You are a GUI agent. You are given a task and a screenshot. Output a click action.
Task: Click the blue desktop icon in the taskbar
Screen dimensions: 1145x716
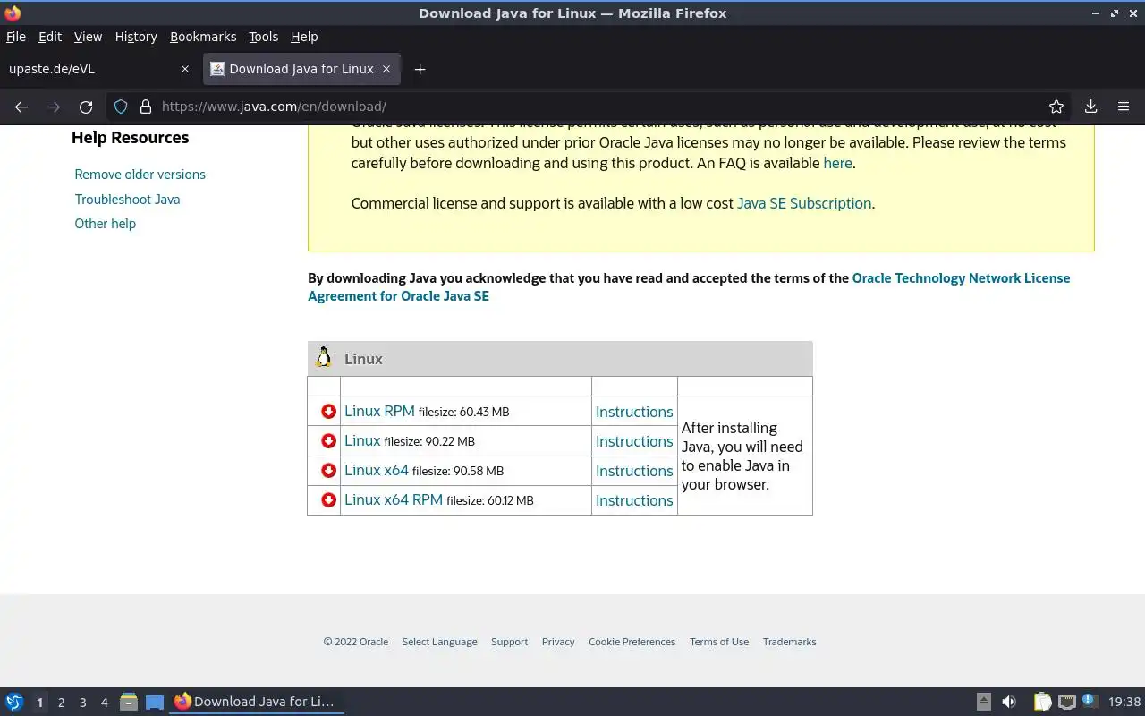(155, 703)
